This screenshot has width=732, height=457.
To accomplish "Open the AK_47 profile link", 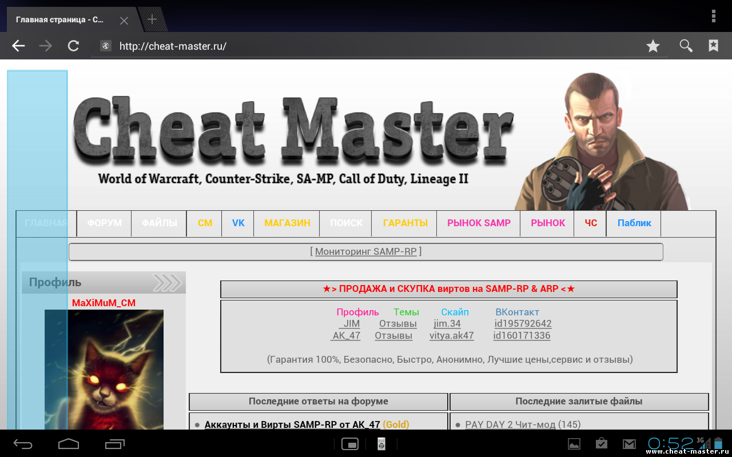I will pos(347,336).
